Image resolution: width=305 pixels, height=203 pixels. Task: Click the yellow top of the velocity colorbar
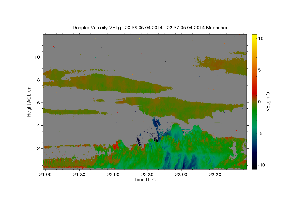[254, 37]
